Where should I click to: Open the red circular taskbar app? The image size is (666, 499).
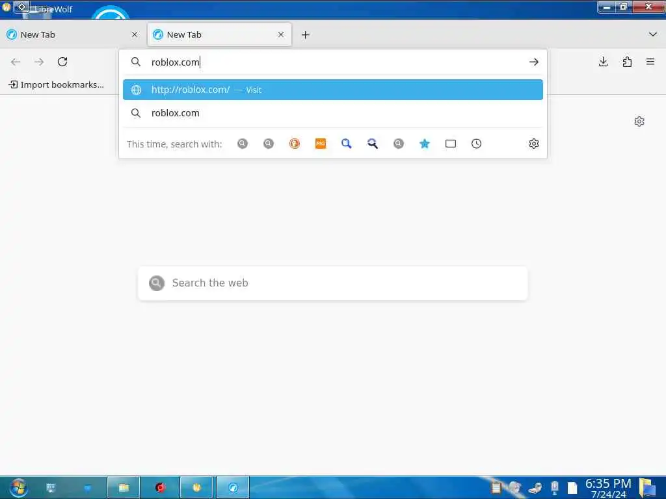pos(160,487)
